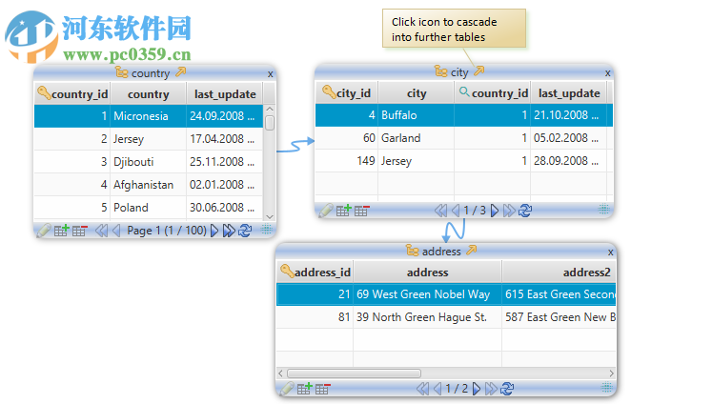
Task: Delete a row in the city table
Action: pyautogui.click(x=362, y=211)
